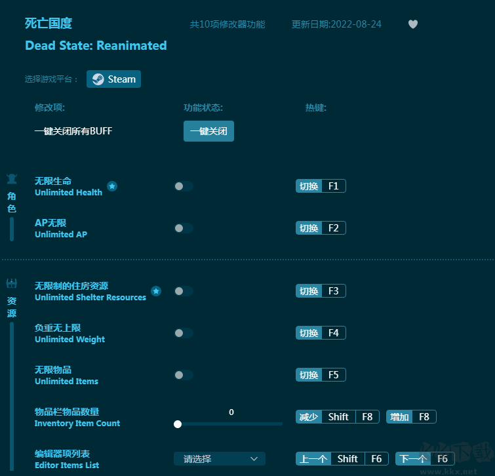Select the character (角色) category icon
Viewport: 495px width, 476px height.
point(12,179)
